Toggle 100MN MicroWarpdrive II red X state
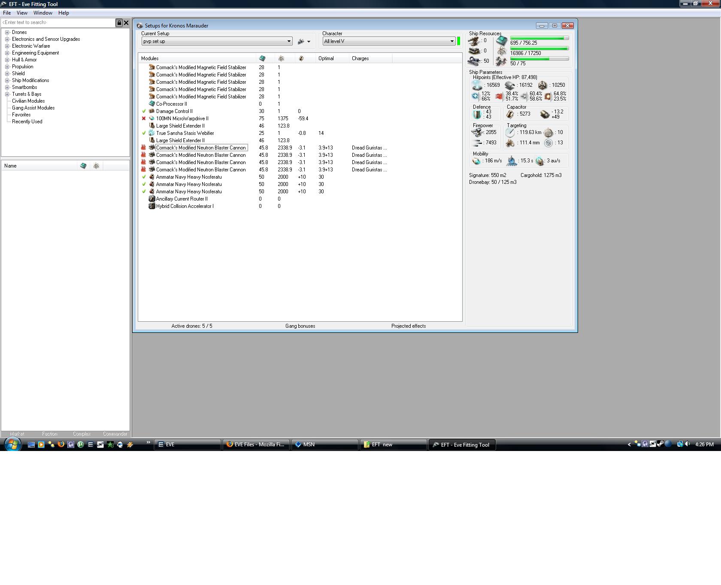Screen dimensions: 721x585 click(x=144, y=119)
